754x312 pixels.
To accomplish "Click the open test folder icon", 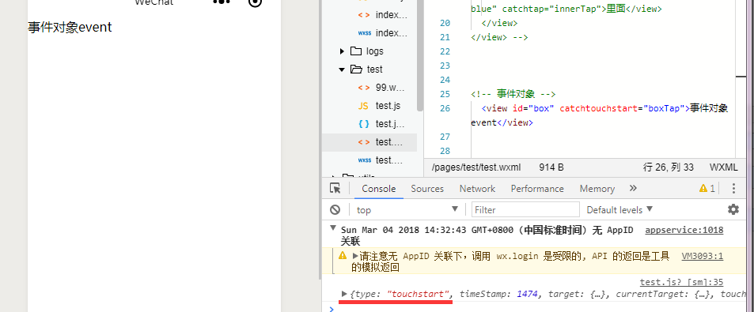I will click(x=356, y=70).
